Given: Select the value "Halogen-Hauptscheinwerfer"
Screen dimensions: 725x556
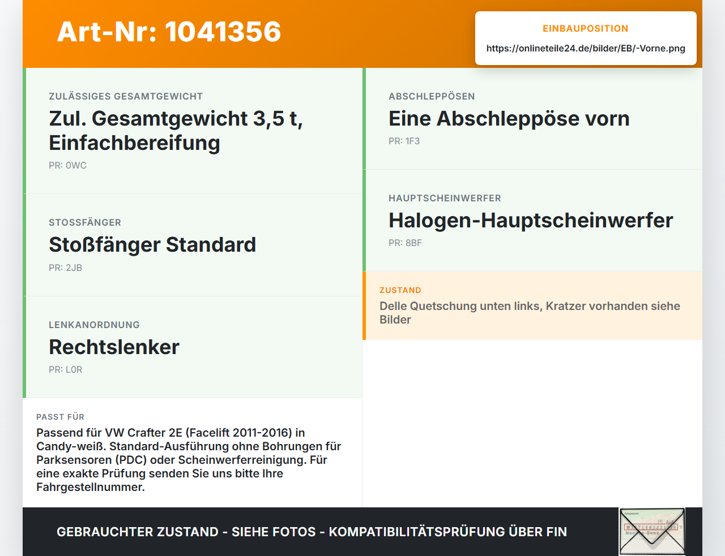Looking at the screenshot, I should (x=531, y=221).
